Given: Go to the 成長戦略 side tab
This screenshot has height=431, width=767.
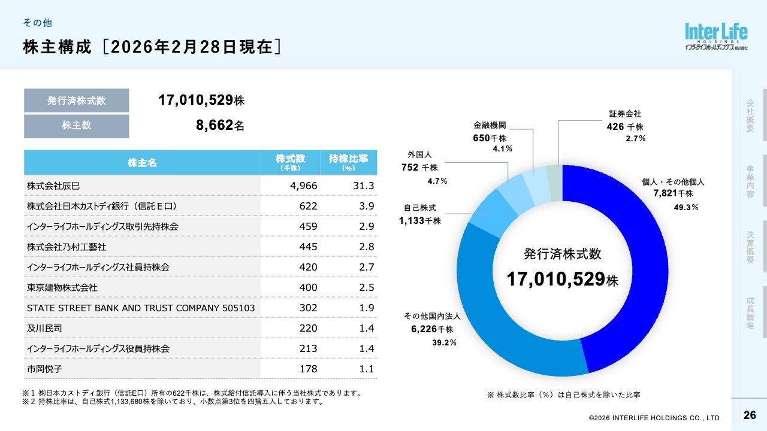Looking at the screenshot, I should pyautogui.click(x=750, y=313).
